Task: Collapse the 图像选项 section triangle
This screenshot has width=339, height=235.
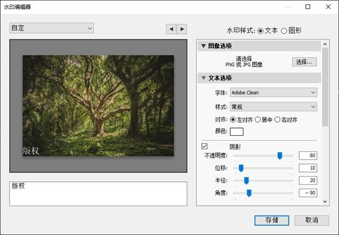Action: 203,46
